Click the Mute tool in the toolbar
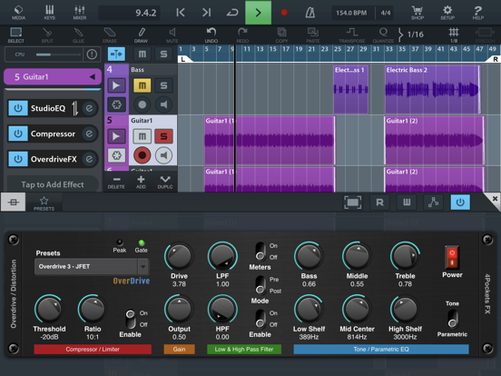The image size is (501, 376). point(172,35)
